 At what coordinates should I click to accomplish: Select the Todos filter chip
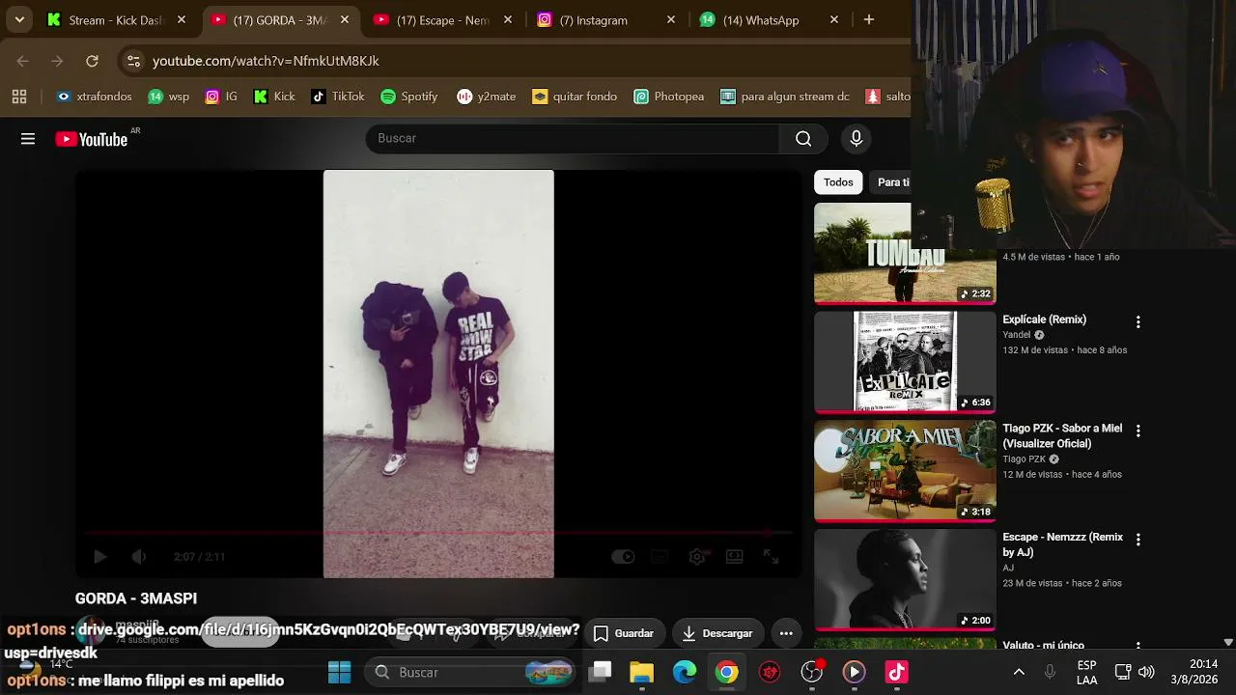tap(838, 182)
